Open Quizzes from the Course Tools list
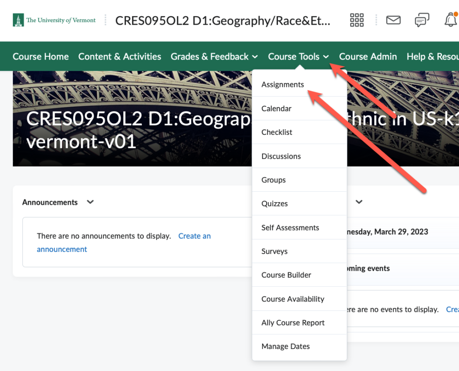This screenshot has height=371, width=459. click(274, 203)
